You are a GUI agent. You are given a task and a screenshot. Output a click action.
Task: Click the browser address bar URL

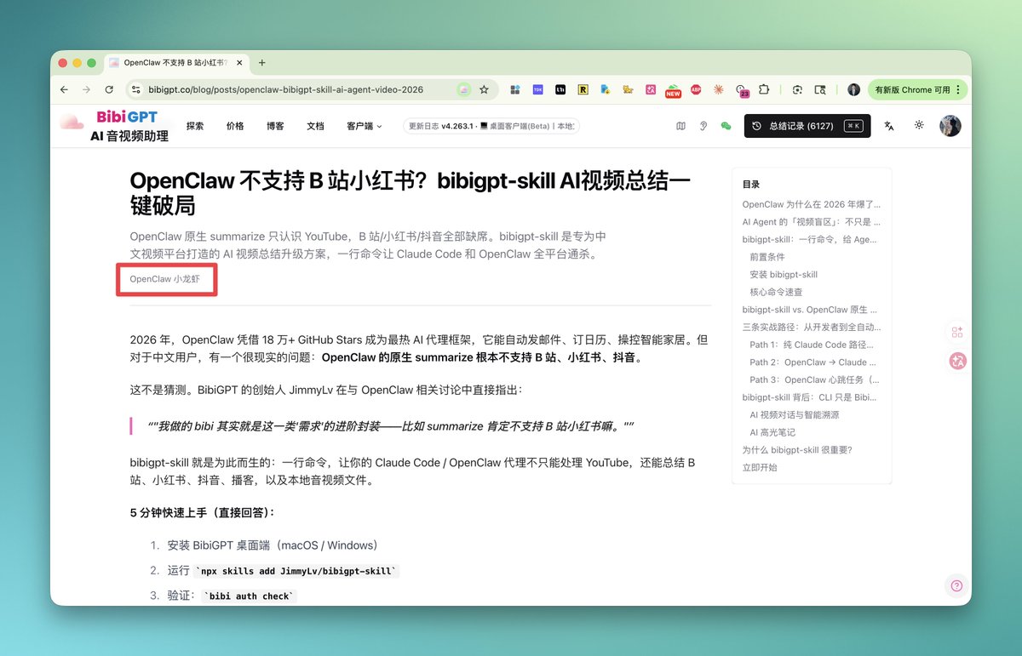click(x=285, y=89)
